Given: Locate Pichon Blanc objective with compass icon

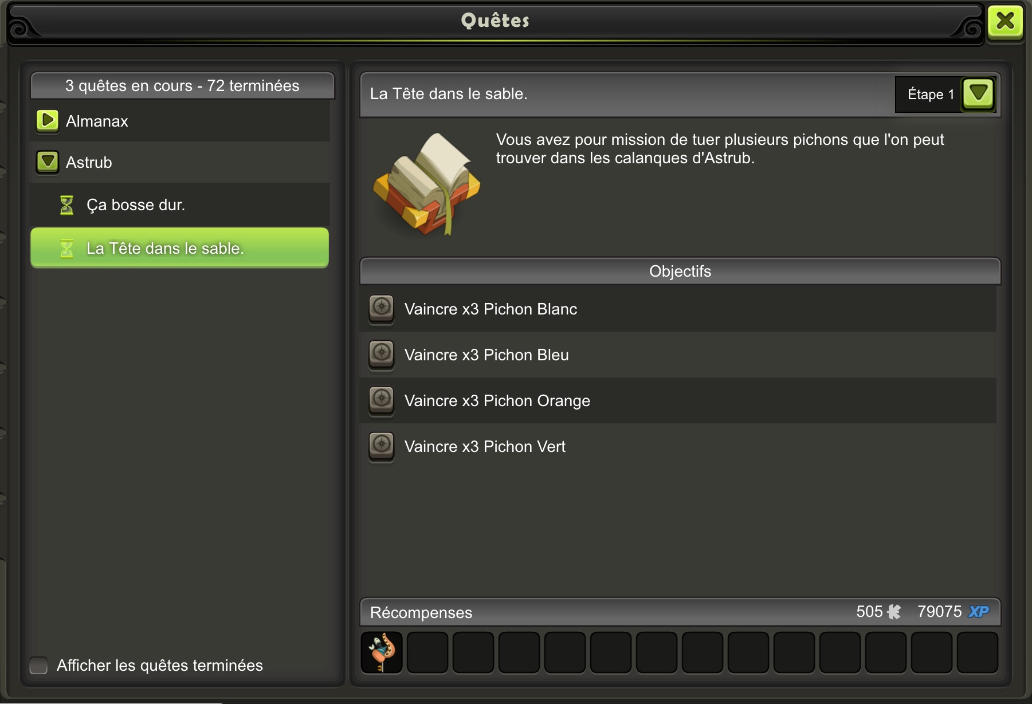Looking at the screenshot, I should (381, 309).
